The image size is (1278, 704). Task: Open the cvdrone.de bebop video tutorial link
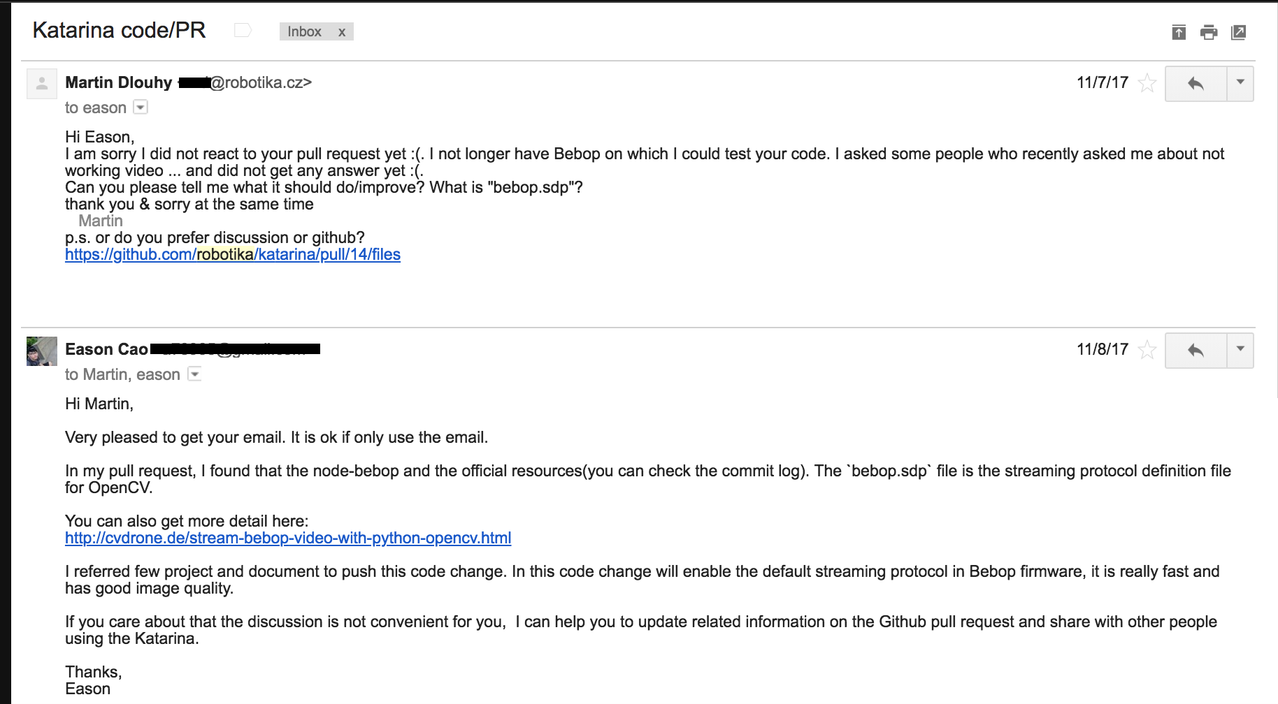click(287, 538)
